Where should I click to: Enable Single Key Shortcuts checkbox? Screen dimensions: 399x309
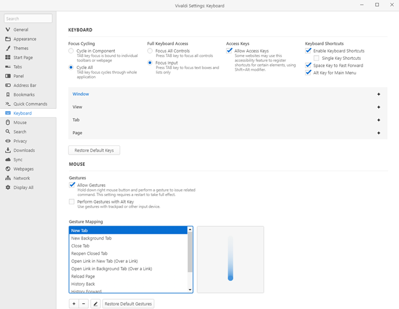[x=316, y=58]
